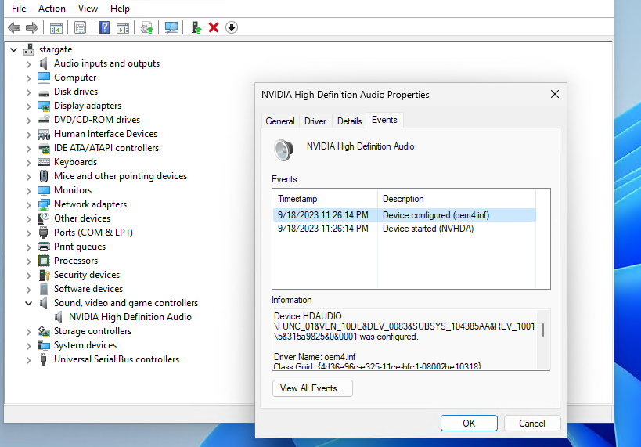Click the red X Uninstall device icon
This screenshot has height=447, width=641.
214,28
